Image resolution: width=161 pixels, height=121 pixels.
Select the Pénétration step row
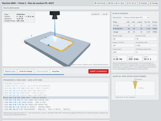[x=135, y=29]
